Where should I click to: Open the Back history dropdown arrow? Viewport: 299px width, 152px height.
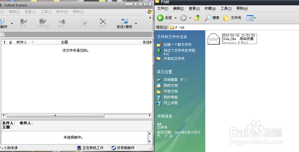176,18
